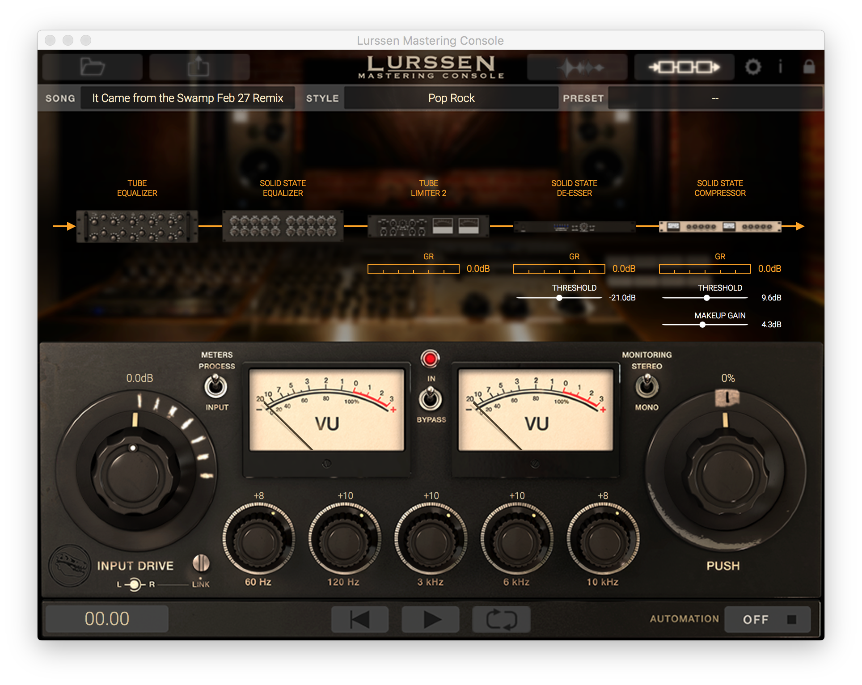Click the 60 Hz EQ knob

point(258,539)
